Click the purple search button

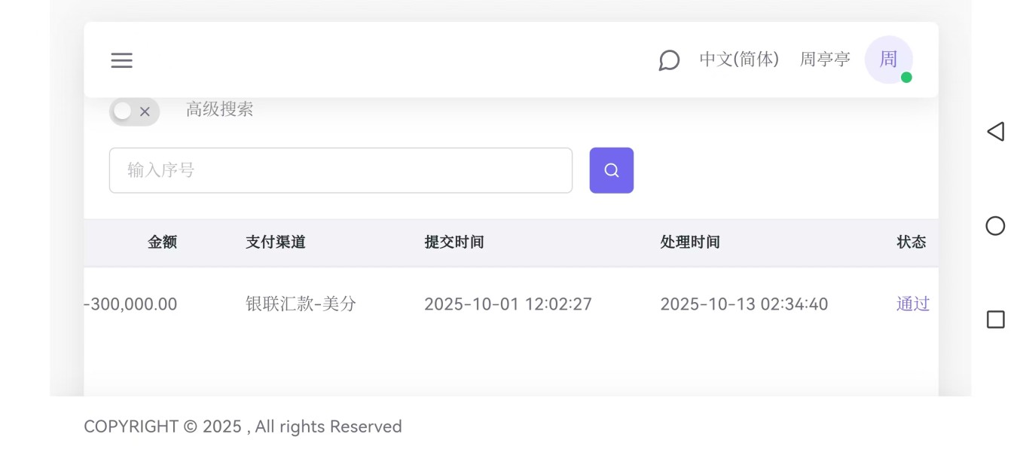point(611,170)
